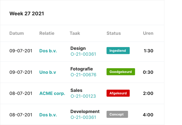Image resolution: width=182 pixels, height=125 pixels.
Task: Open order O-21-00123 under Sales
Action: [x=83, y=96]
